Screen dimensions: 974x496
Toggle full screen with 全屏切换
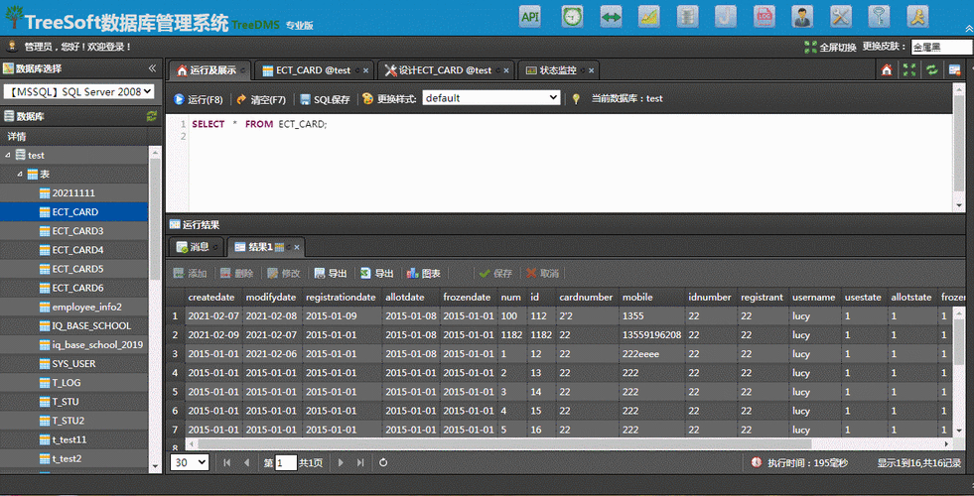click(830, 47)
